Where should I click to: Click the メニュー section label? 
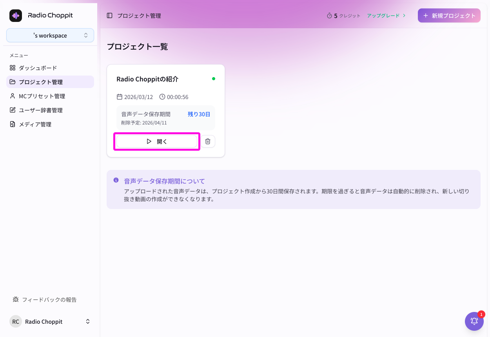coord(19,55)
